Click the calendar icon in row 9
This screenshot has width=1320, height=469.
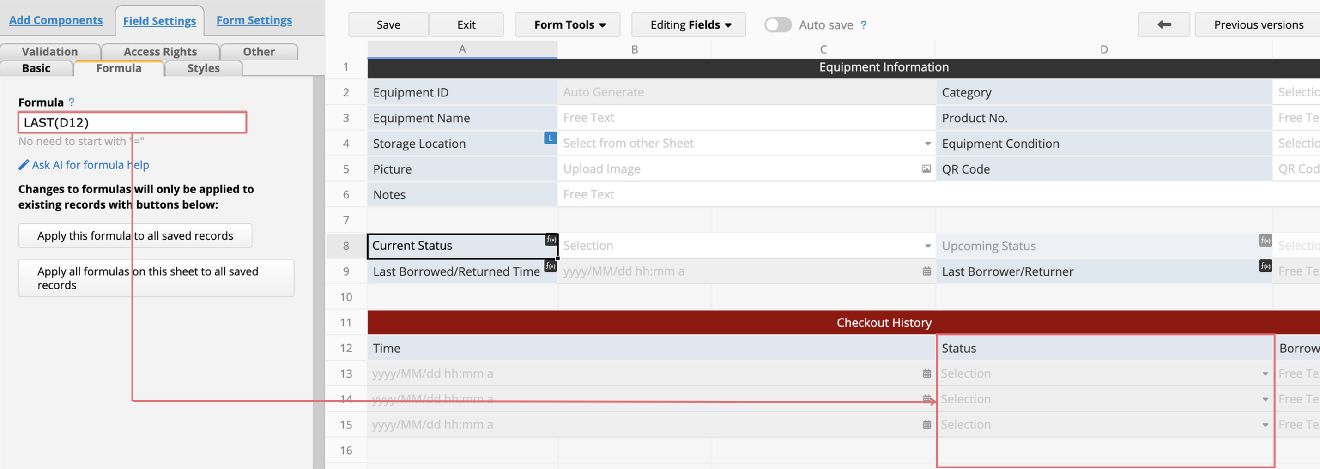point(926,271)
